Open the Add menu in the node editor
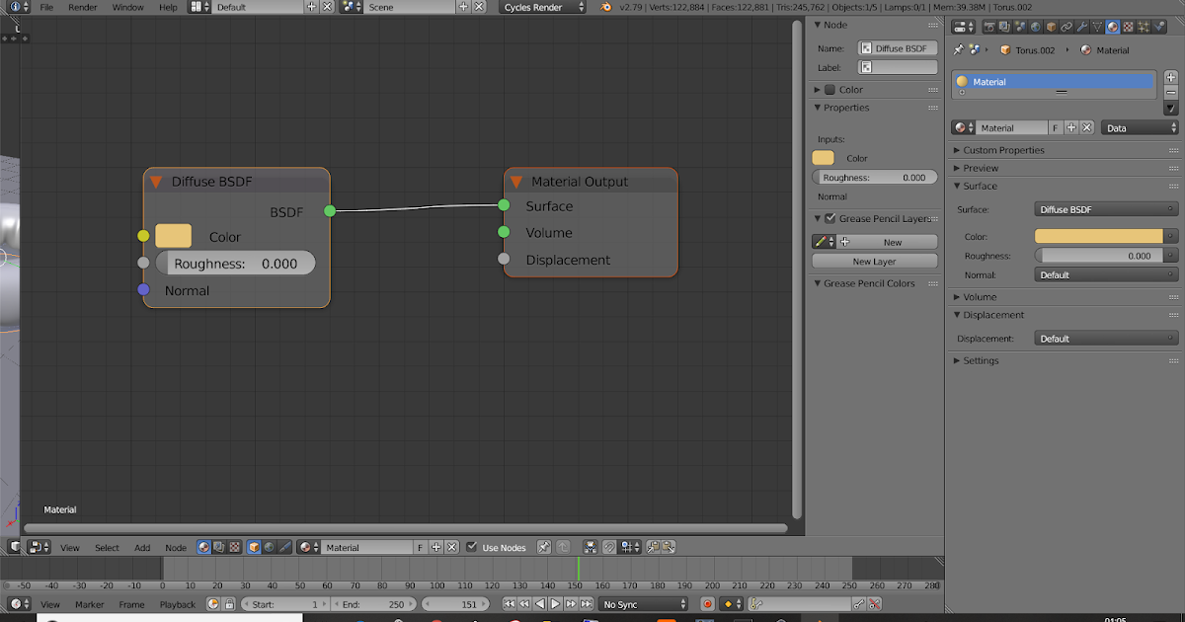The image size is (1185, 622). tap(142, 546)
